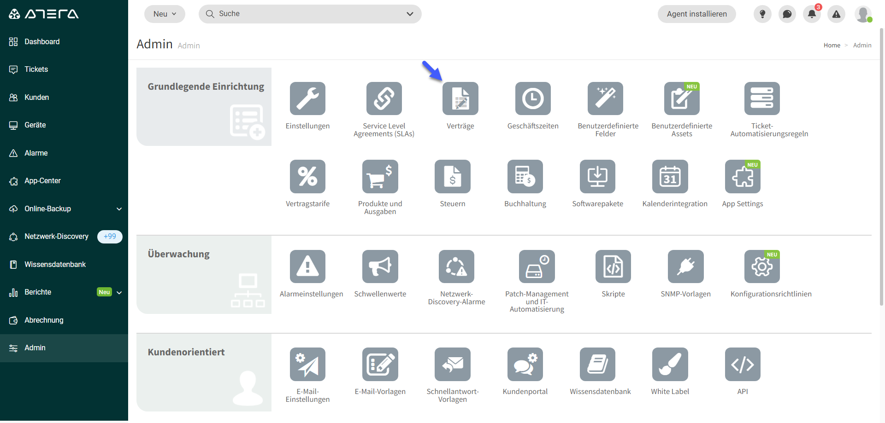885x423 pixels.
Task: Open the Buchhaltung calculator icon
Action: [x=525, y=176]
